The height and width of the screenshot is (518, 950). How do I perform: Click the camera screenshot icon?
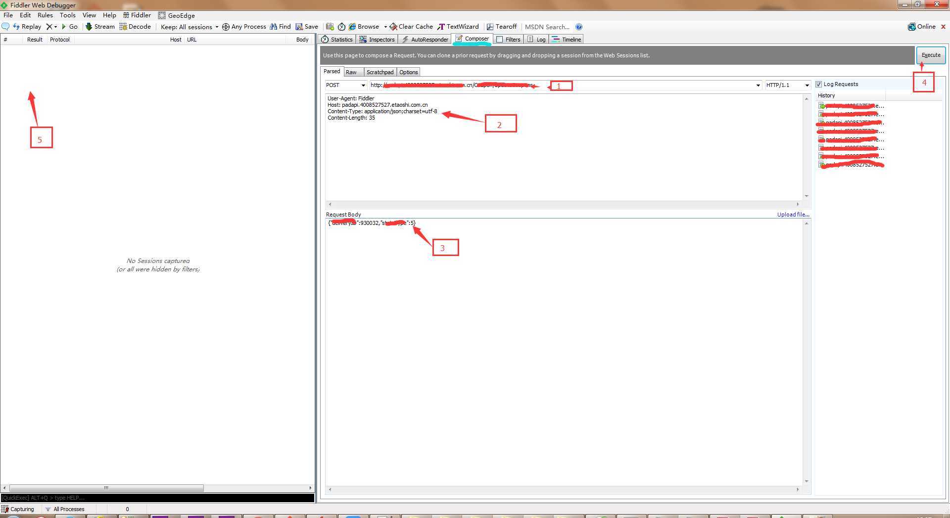330,27
